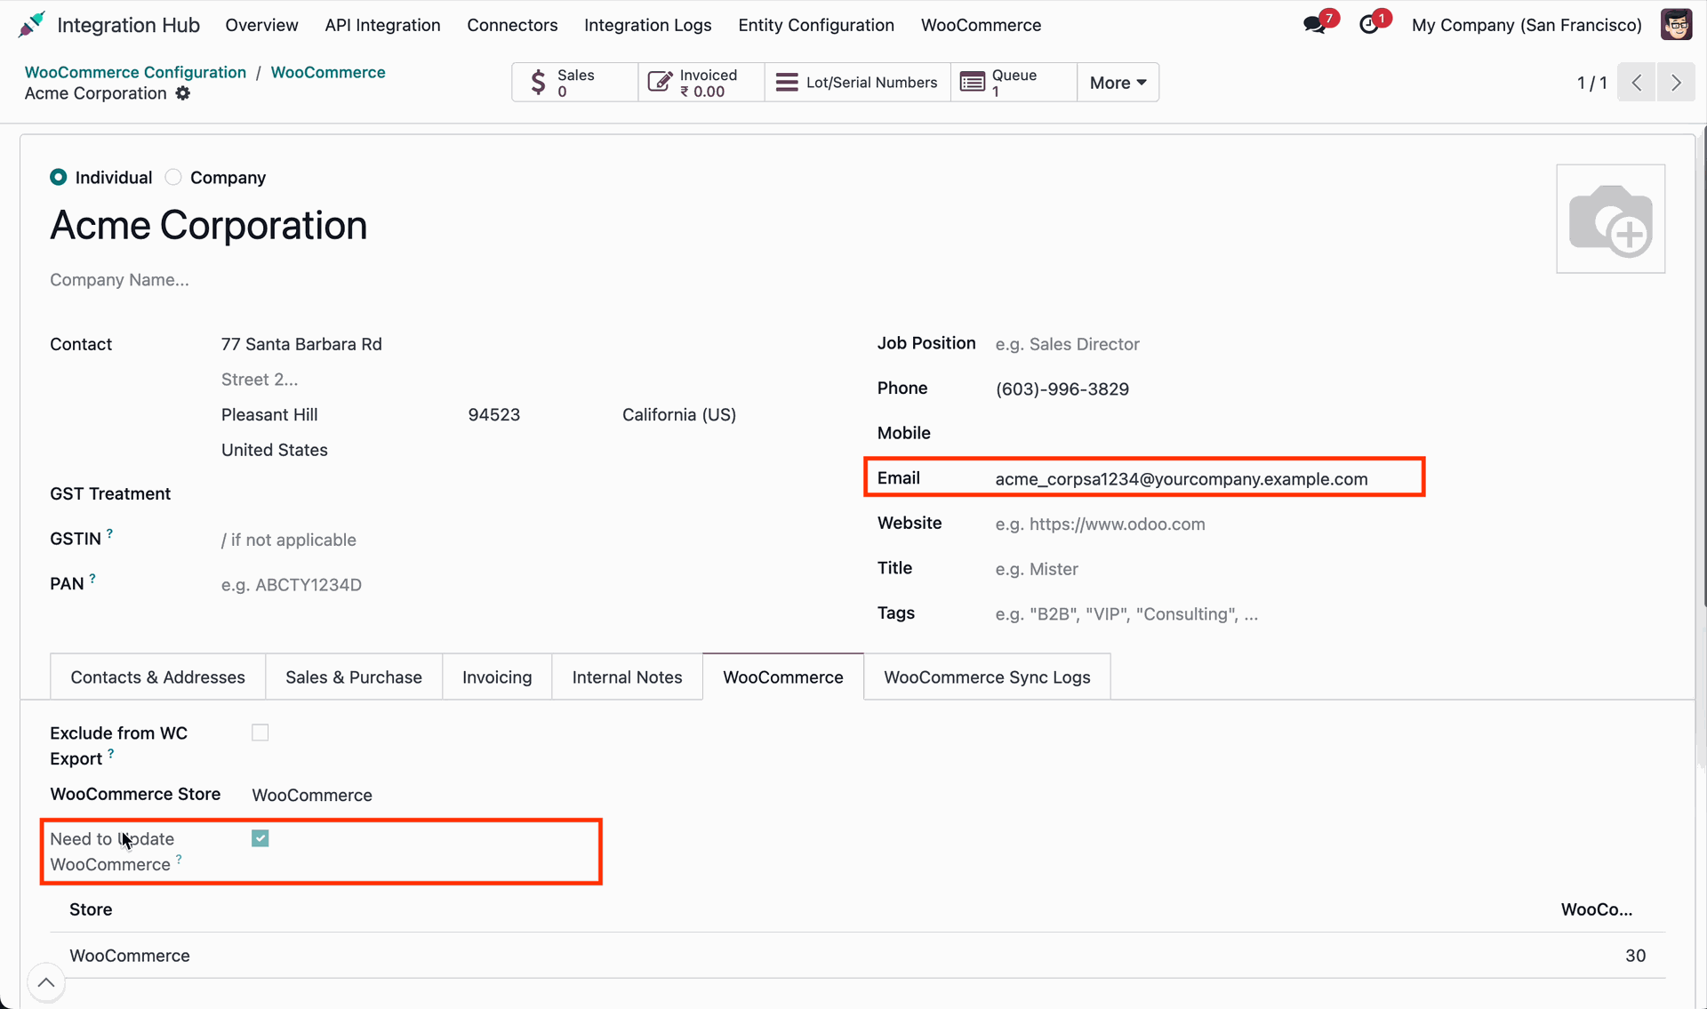
Task: Go to previous record arrow
Action: click(x=1636, y=83)
